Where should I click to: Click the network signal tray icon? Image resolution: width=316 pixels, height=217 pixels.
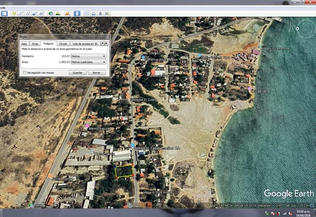pyautogui.click(x=284, y=213)
